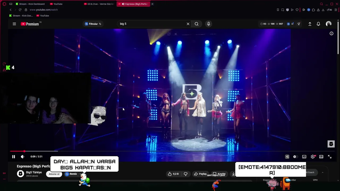Open YouTube notifications bell

[318, 24]
